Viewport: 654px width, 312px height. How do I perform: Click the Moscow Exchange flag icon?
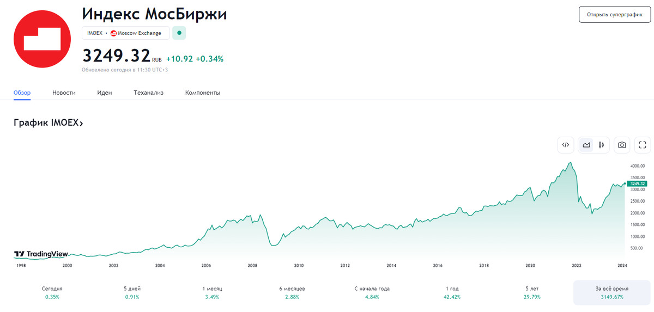(113, 33)
